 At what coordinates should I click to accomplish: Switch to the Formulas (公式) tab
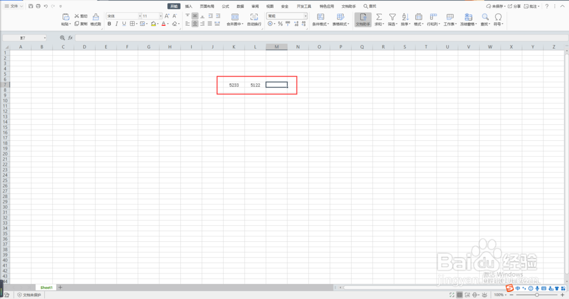225,6
